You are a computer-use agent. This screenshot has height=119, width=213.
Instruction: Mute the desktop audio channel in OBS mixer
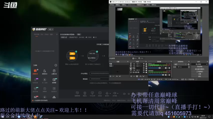coord(166,75)
